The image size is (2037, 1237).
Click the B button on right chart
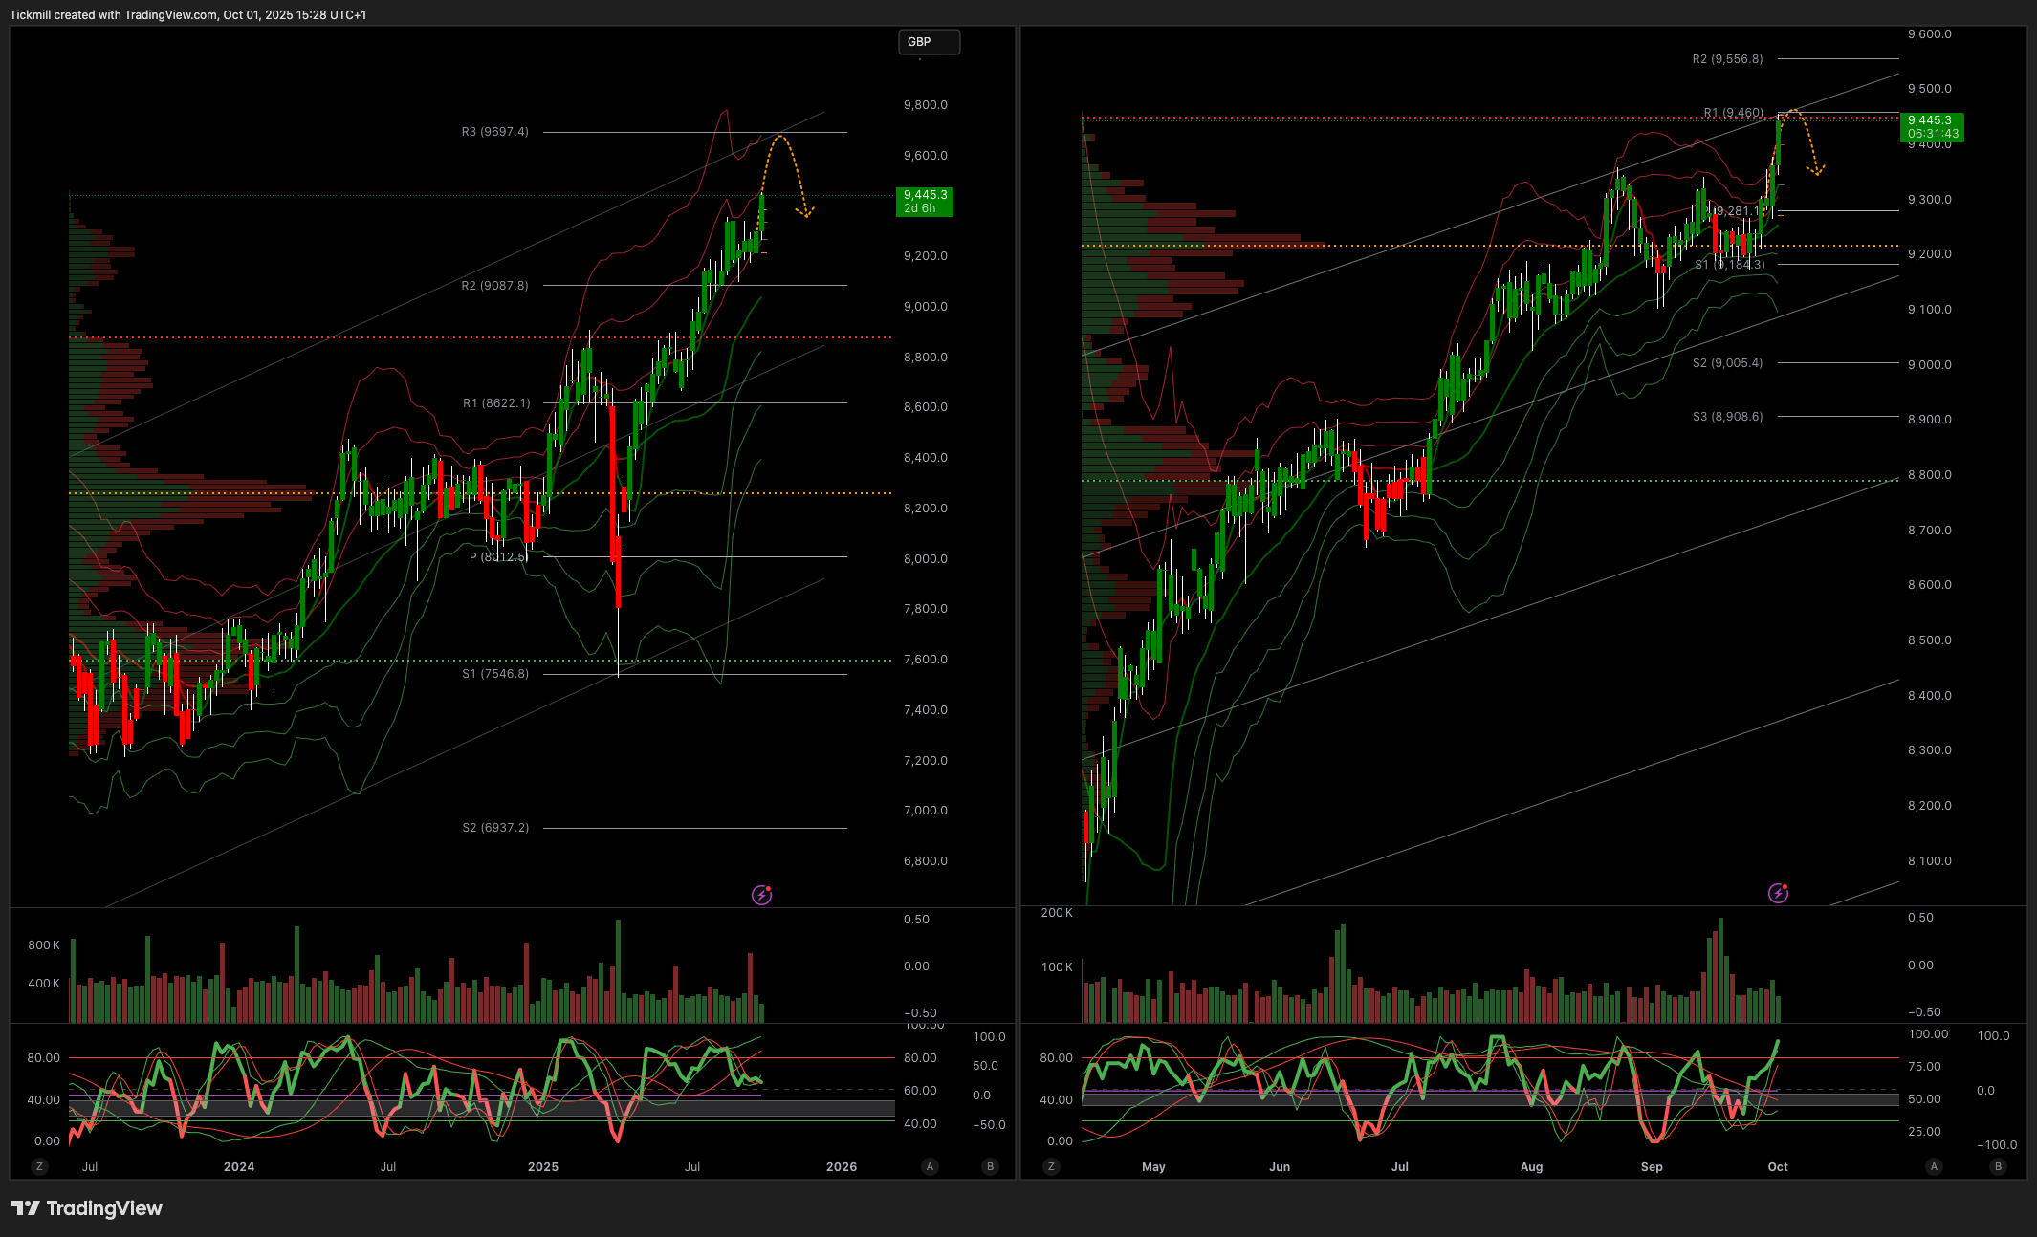[1997, 1166]
